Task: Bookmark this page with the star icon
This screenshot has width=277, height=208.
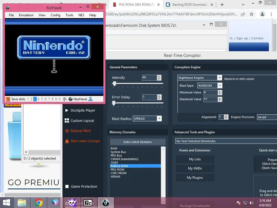Action: click(252, 14)
